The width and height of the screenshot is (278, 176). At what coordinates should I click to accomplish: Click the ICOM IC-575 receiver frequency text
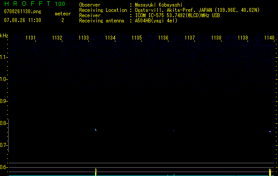pyautogui.click(x=177, y=15)
